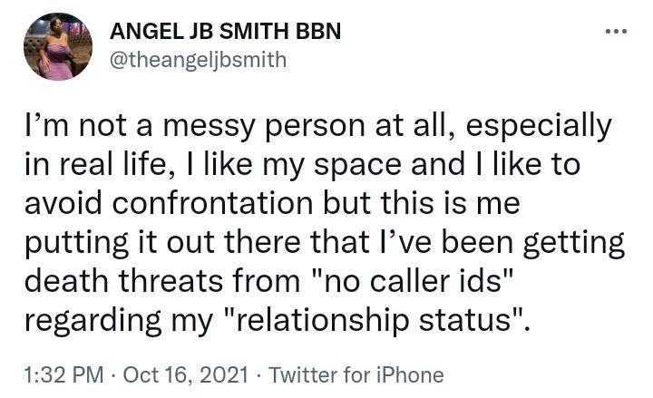Screen dimensions: 653x398
Task: Click the quoted phrase "no caller ids"
Action: pos(412,281)
